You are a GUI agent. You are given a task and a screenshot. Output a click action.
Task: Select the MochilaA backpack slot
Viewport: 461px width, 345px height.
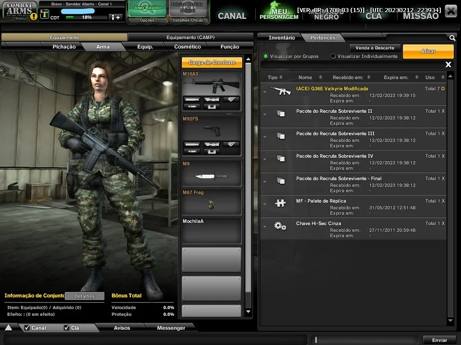pos(212,231)
